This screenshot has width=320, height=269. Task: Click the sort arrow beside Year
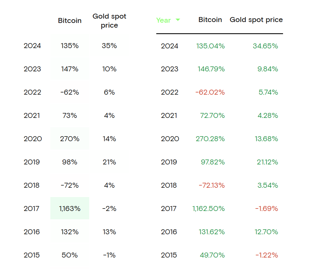point(178,20)
